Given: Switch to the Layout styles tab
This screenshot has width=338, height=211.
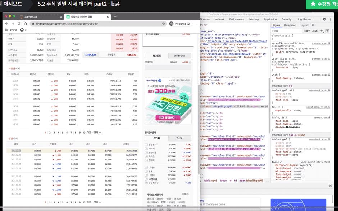Looking at the screenshot, I should click(x=304, y=25).
